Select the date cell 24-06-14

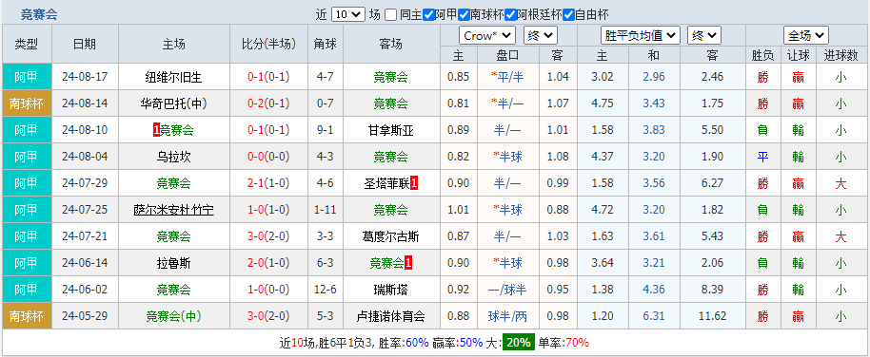pyautogui.click(x=85, y=263)
